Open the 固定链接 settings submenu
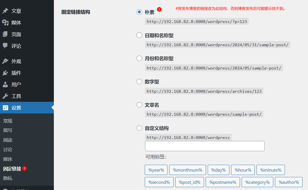The image size is (308, 190). [12, 169]
